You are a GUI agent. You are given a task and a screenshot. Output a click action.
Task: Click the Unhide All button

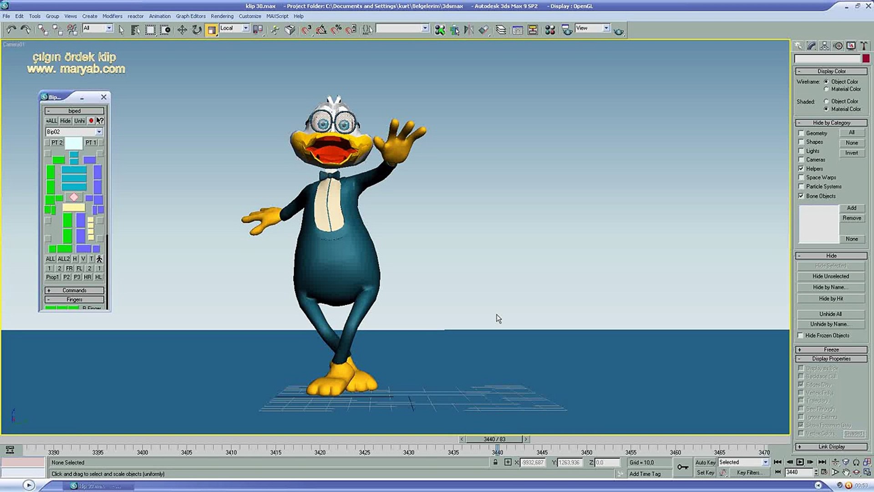[x=830, y=314]
